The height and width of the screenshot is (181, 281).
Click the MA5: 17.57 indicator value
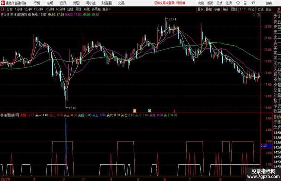39,15
